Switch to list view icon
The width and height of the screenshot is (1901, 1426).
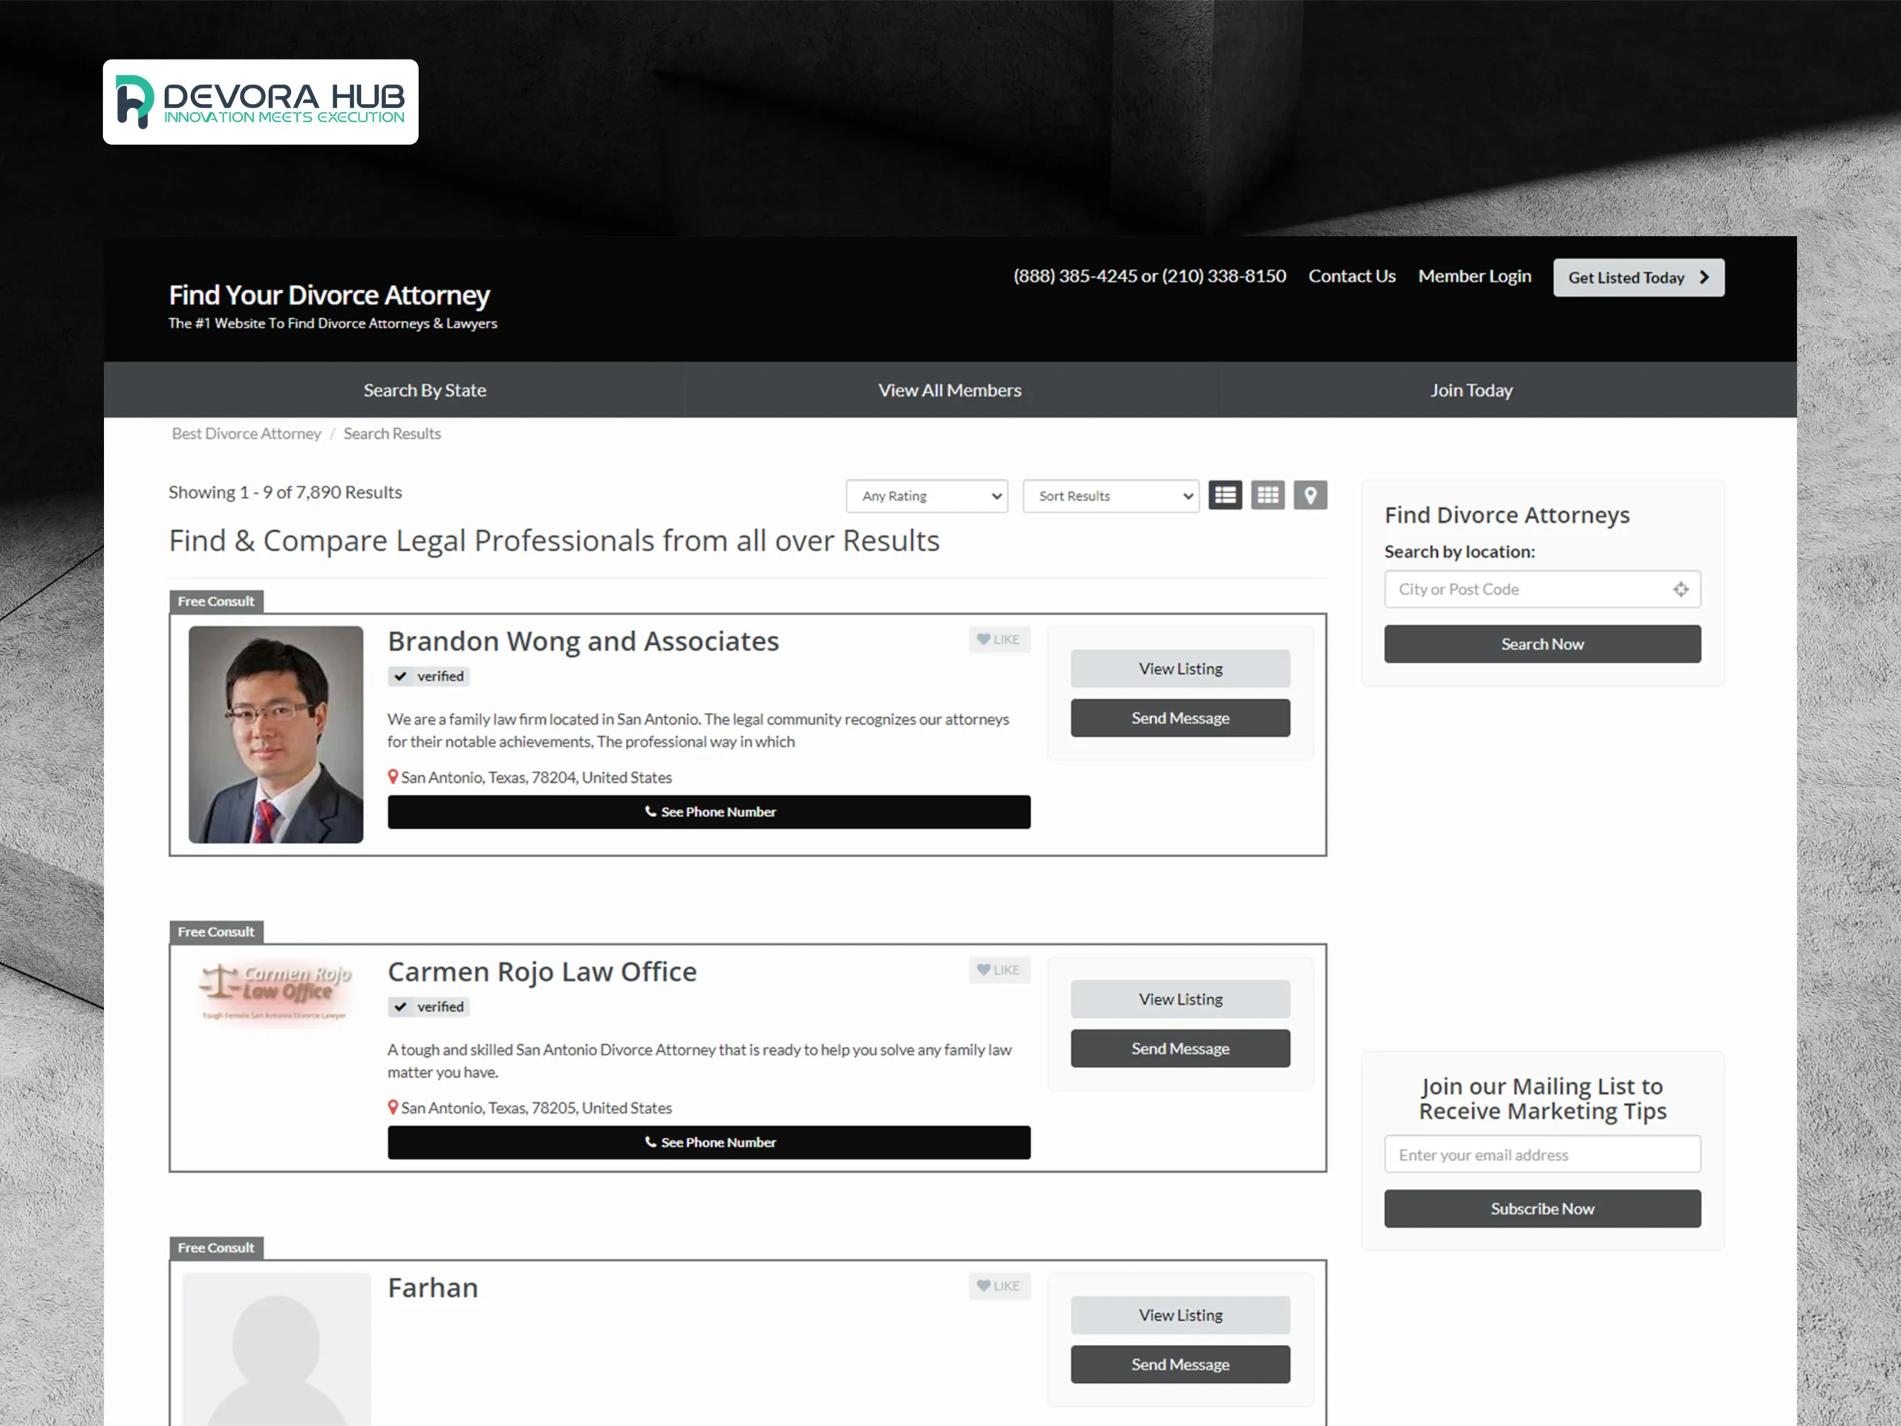[1225, 495]
